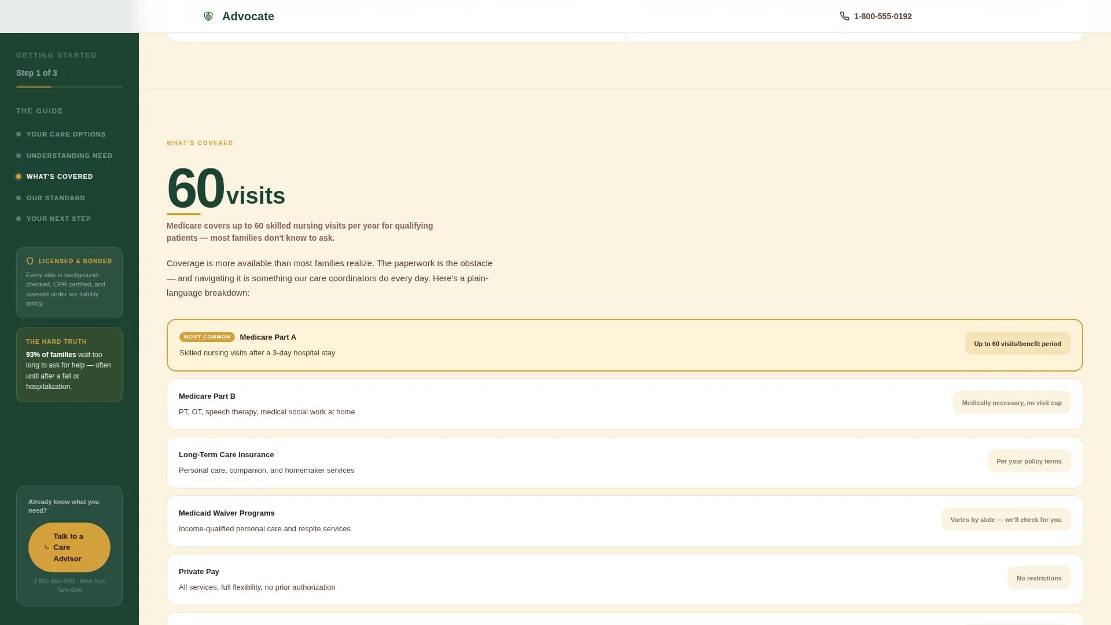The width and height of the screenshot is (1111, 625).
Task: Select active What's Covered bullet dot
Action: [x=19, y=177]
